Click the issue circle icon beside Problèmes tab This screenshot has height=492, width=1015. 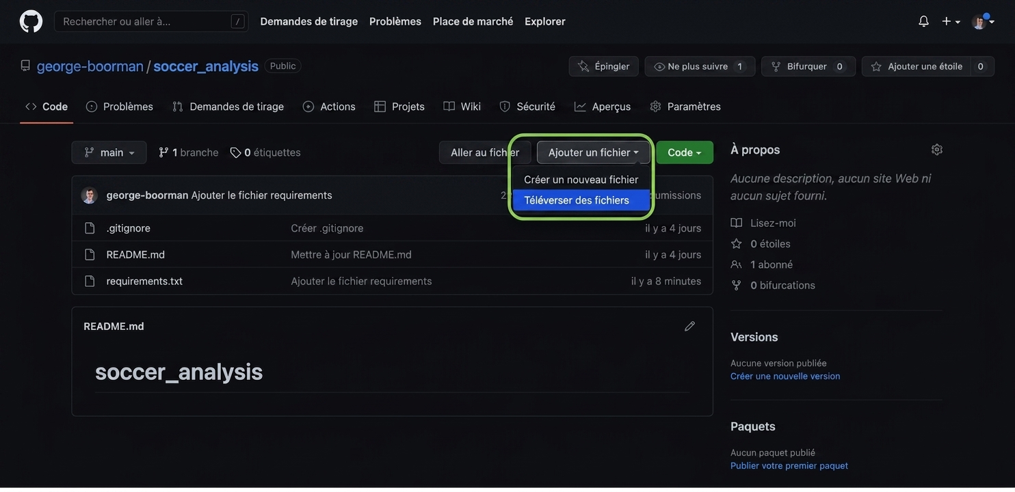pyautogui.click(x=92, y=107)
